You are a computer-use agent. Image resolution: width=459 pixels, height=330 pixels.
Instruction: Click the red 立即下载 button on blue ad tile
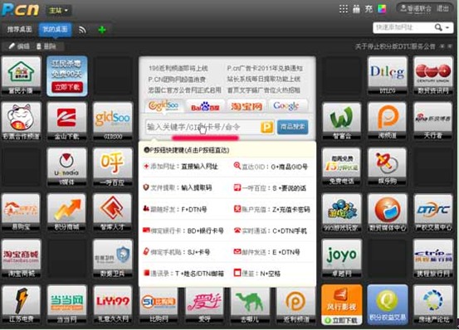pyautogui.click(x=67, y=87)
